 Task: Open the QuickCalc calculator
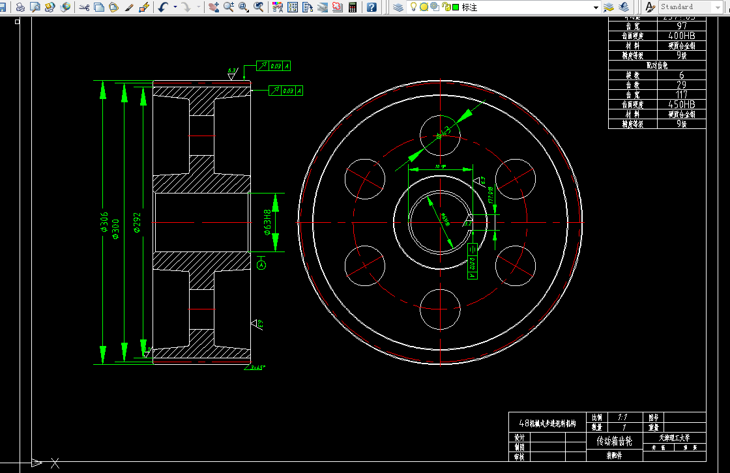pyautogui.click(x=353, y=7)
